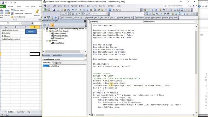Switch to Procedure View at the bottom of code
This screenshot has height=117, width=208.
point(90,115)
